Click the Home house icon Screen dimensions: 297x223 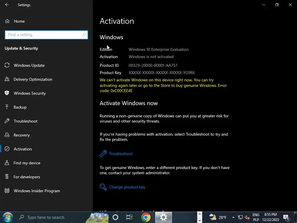pyautogui.click(x=7, y=21)
